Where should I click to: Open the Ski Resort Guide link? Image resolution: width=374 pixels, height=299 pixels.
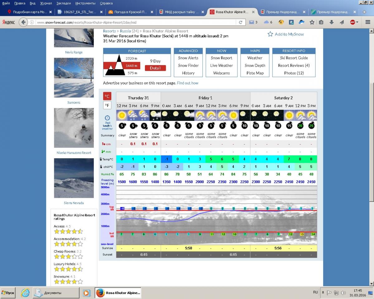click(294, 58)
